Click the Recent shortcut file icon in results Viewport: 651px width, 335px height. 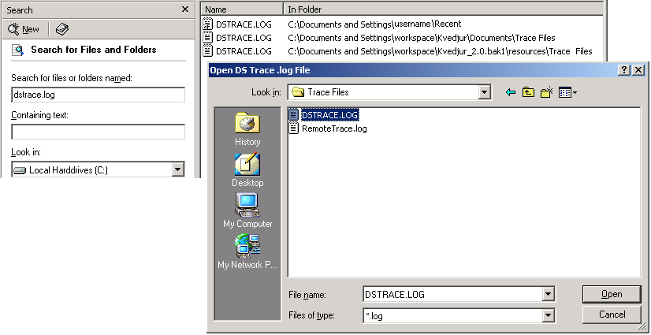click(207, 24)
